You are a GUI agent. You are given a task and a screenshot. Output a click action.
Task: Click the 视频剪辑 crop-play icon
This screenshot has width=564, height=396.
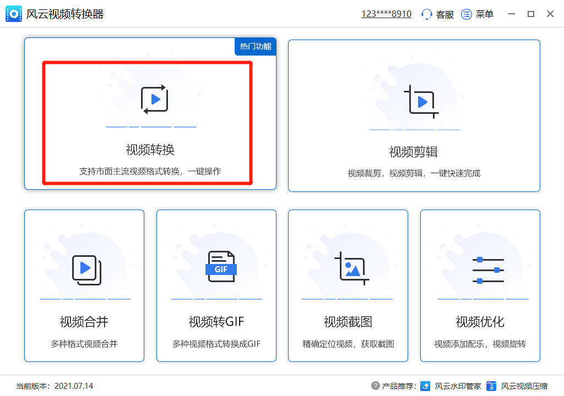421,102
